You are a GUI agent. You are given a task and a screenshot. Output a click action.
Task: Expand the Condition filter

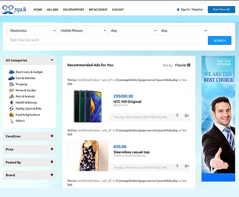click(52, 136)
